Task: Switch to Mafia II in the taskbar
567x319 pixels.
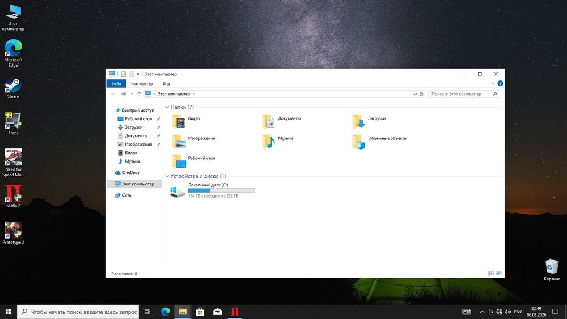Action: pyautogui.click(x=235, y=312)
